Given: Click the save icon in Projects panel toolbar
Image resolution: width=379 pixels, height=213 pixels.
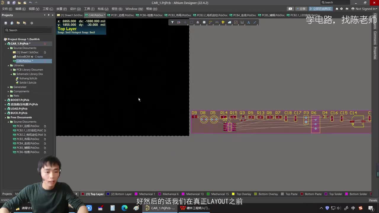Looking at the screenshot, I should tap(6, 23).
